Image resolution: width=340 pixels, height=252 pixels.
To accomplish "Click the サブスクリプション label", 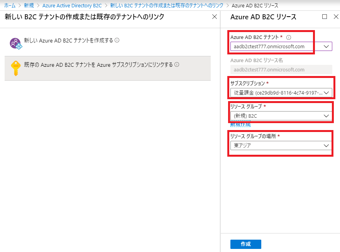I will point(248,83).
